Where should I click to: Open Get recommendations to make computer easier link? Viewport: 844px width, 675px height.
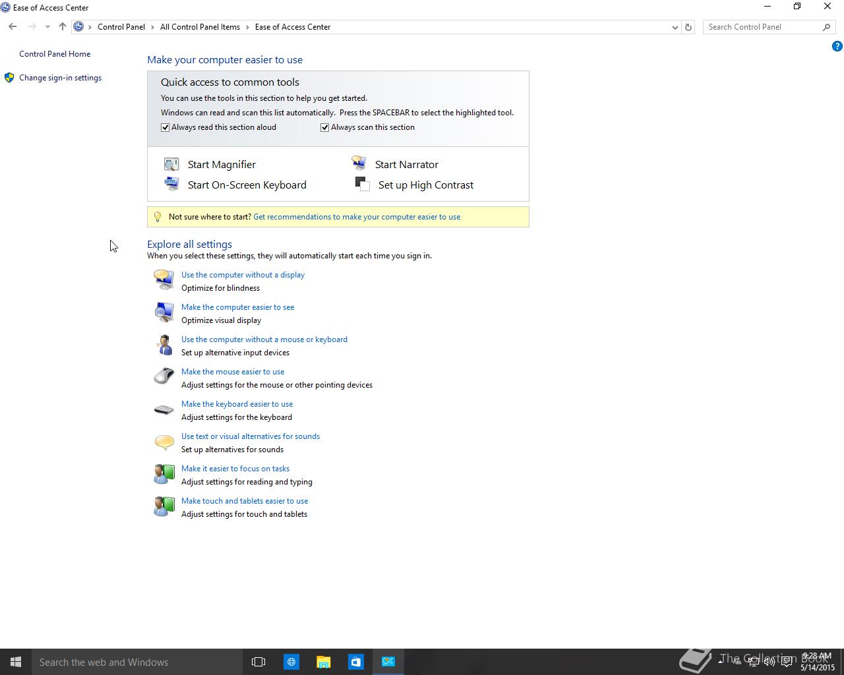pos(357,217)
